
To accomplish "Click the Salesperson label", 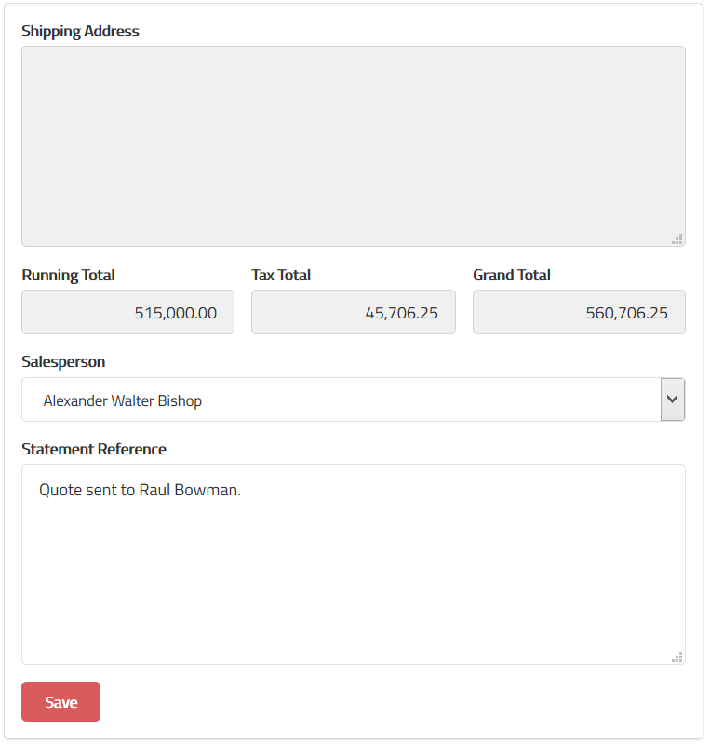I will pyautogui.click(x=63, y=362).
